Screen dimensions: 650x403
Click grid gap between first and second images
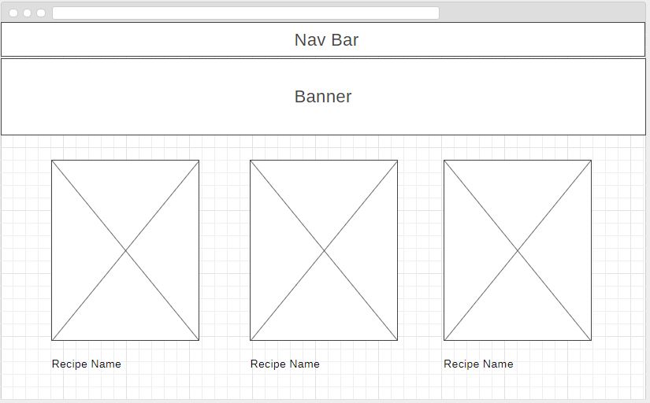point(225,250)
